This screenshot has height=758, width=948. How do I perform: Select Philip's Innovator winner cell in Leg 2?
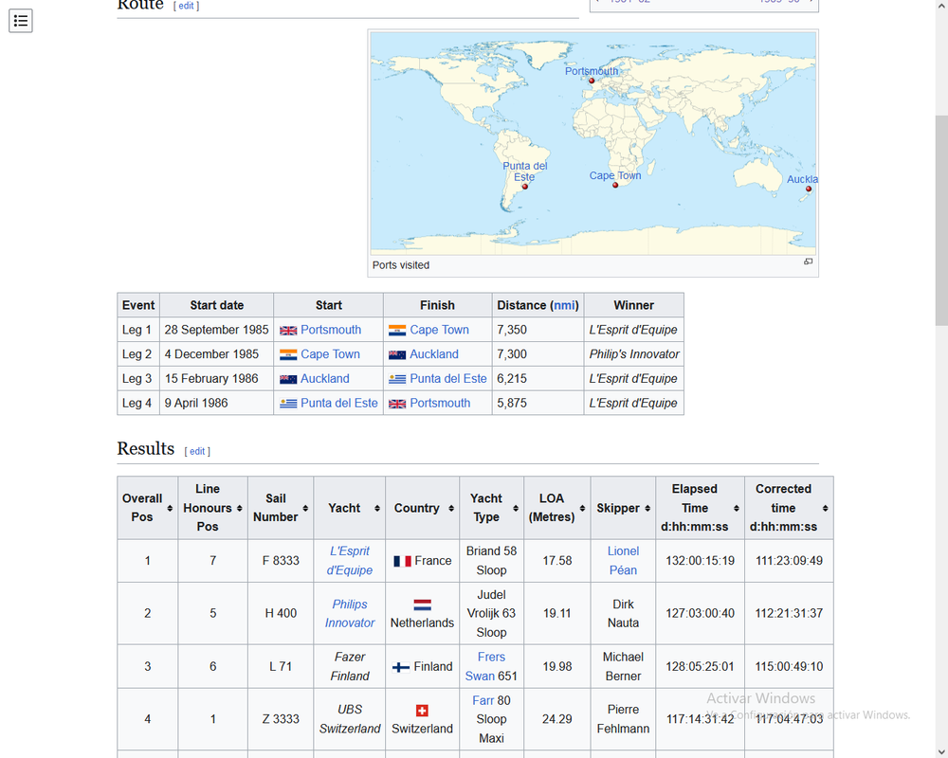click(x=633, y=354)
